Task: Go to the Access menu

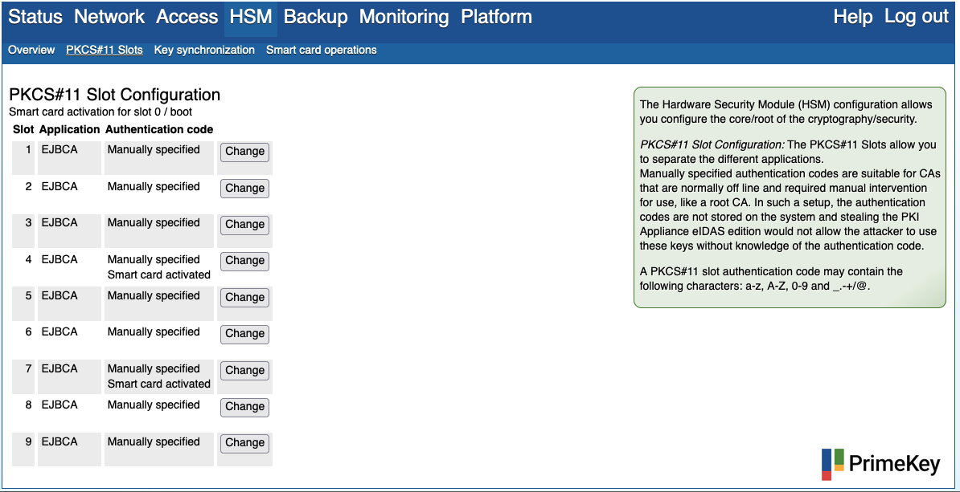Action: coord(187,17)
